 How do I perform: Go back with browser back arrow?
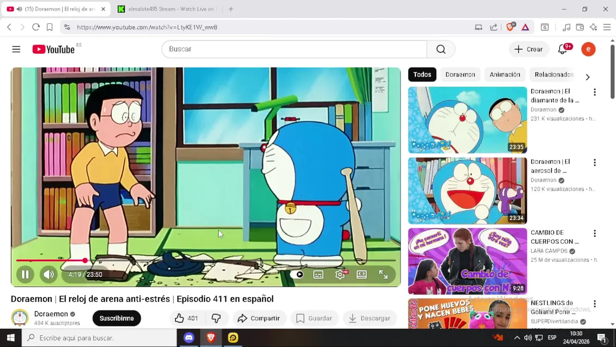click(x=9, y=27)
